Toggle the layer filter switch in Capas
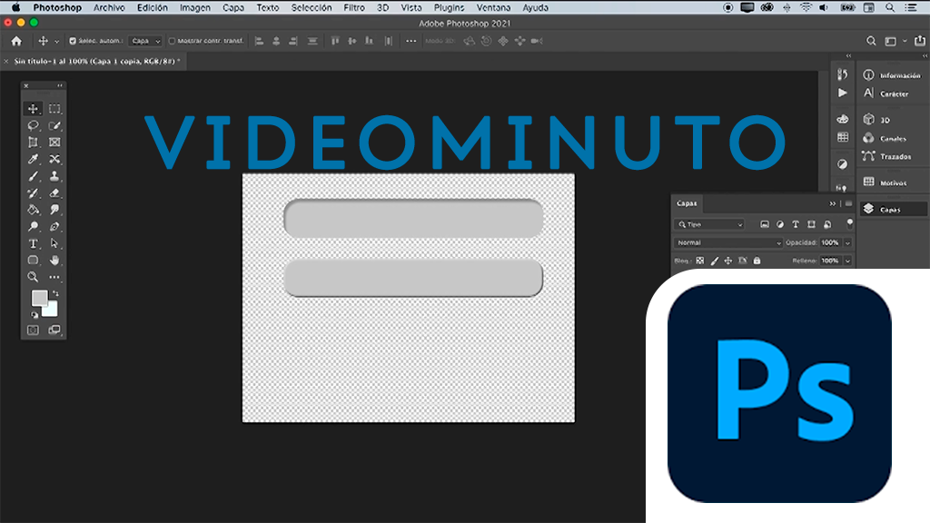Screen dimensions: 930x523 point(849,222)
